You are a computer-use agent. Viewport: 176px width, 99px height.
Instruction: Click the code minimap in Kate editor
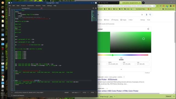(x=94, y=16)
